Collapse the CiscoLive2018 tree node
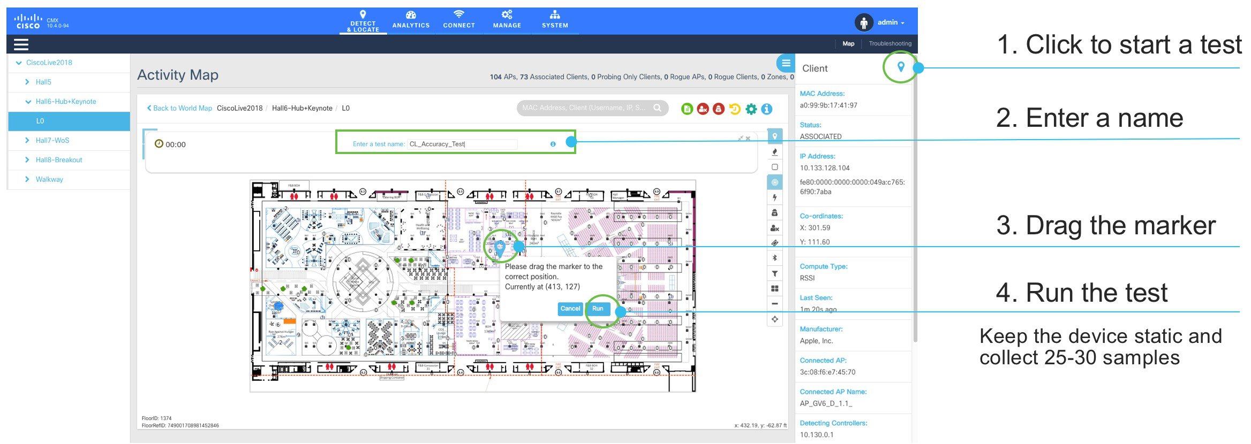 [x=19, y=63]
